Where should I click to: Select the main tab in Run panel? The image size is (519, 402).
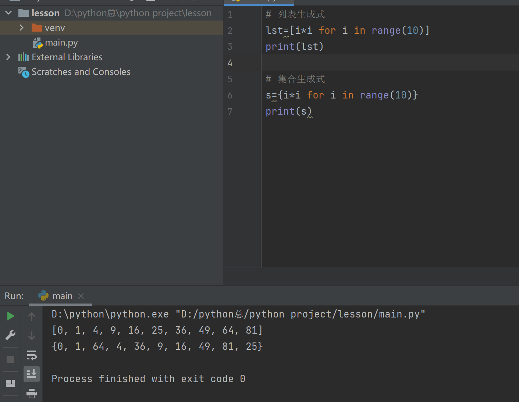coord(60,296)
